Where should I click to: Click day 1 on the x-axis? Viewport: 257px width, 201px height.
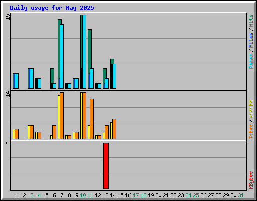point(17,195)
